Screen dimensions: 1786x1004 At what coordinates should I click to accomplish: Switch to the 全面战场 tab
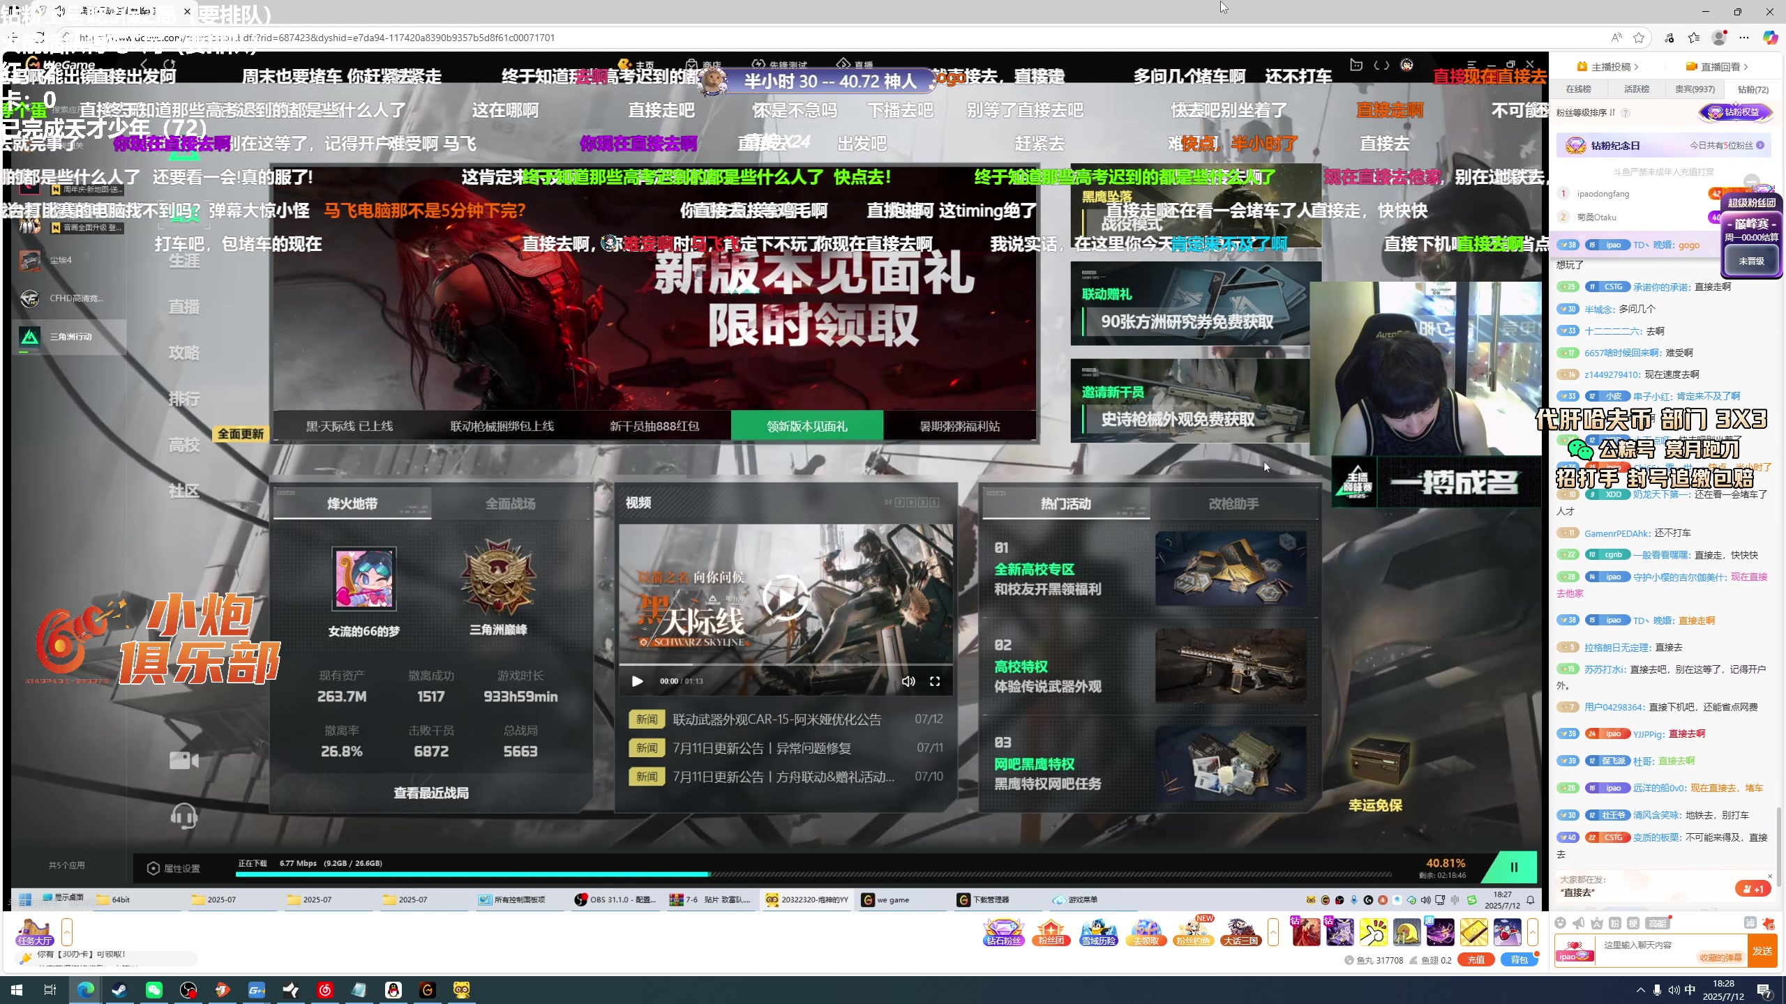tap(511, 503)
